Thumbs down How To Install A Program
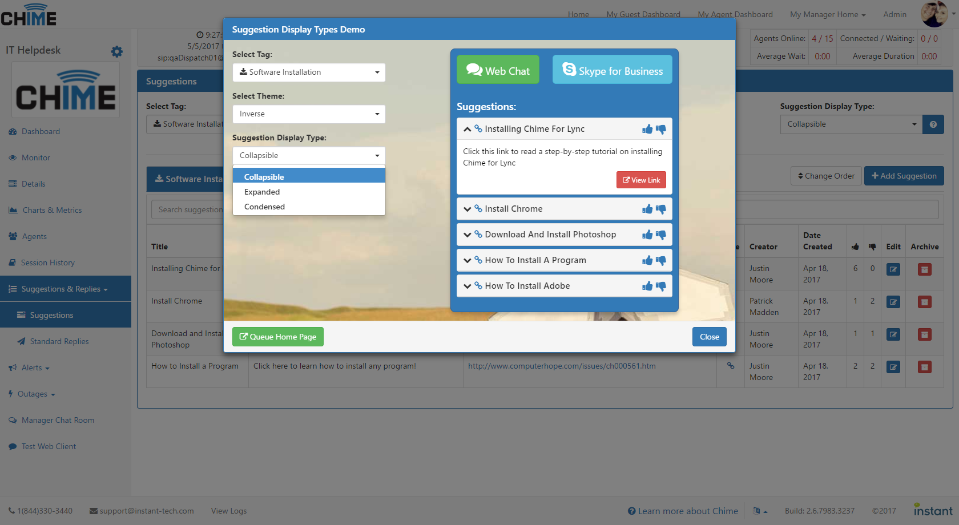Screen dimensions: 959x525 coord(661,260)
